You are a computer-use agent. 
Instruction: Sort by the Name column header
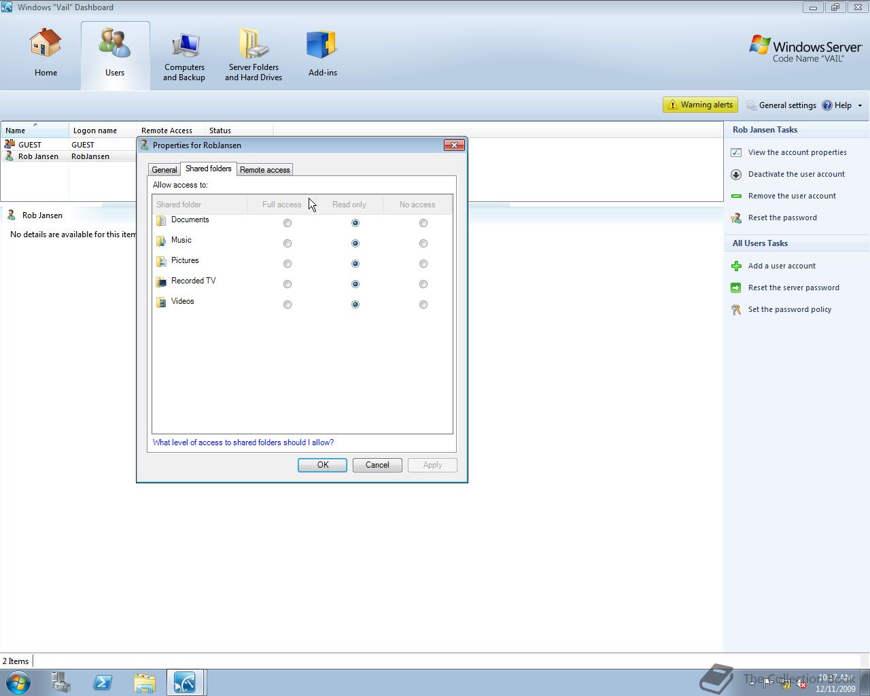coord(35,130)
